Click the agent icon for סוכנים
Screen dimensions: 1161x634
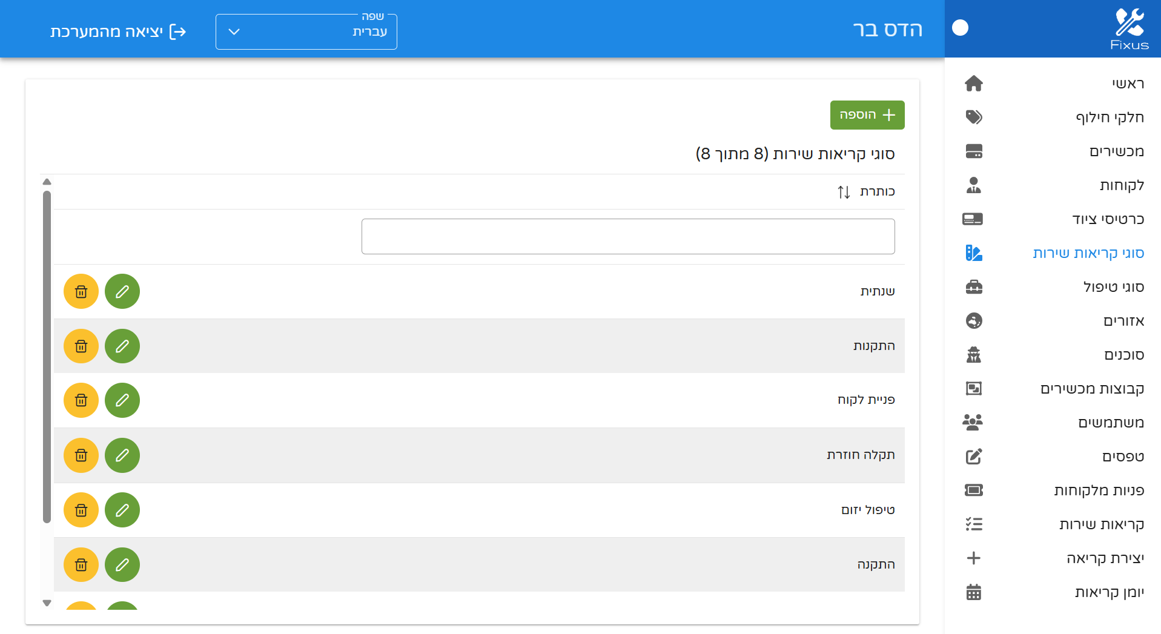point(973,355)
